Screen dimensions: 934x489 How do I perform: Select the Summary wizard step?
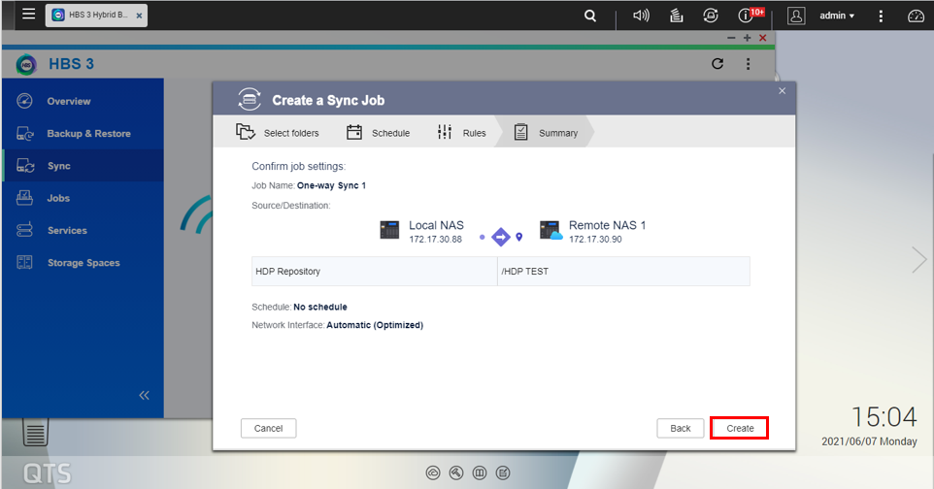point(546,132)
